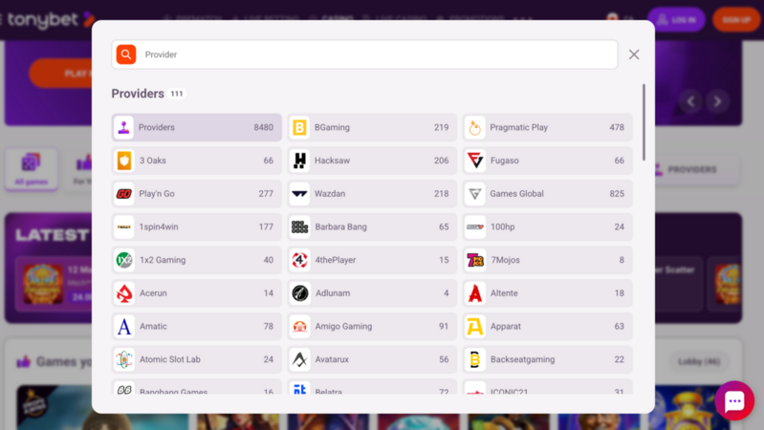Go to next banner with right arrow

point(717,101)
